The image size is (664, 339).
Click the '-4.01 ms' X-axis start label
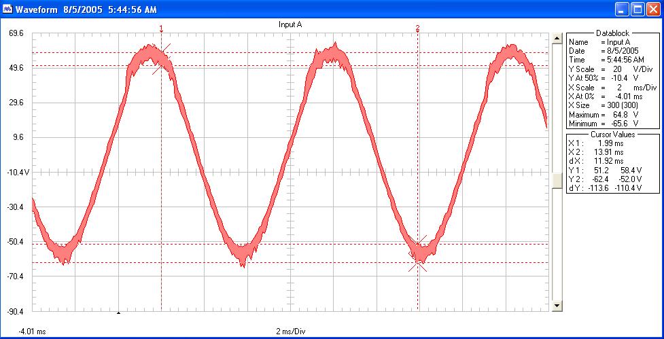[x=32, y=332]
